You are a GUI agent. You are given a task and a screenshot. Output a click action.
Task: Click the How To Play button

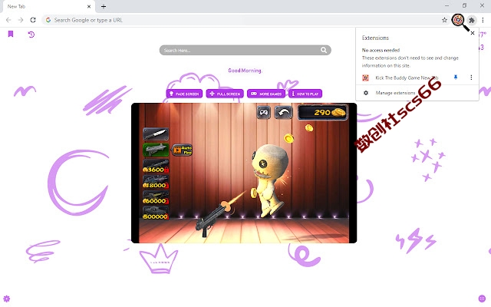coord(305,94)
